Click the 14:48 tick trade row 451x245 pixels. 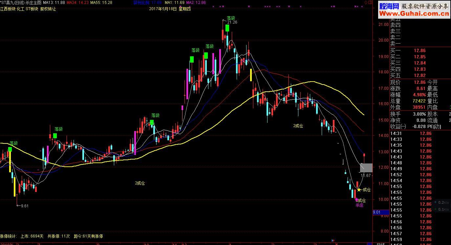coord(420,163)
